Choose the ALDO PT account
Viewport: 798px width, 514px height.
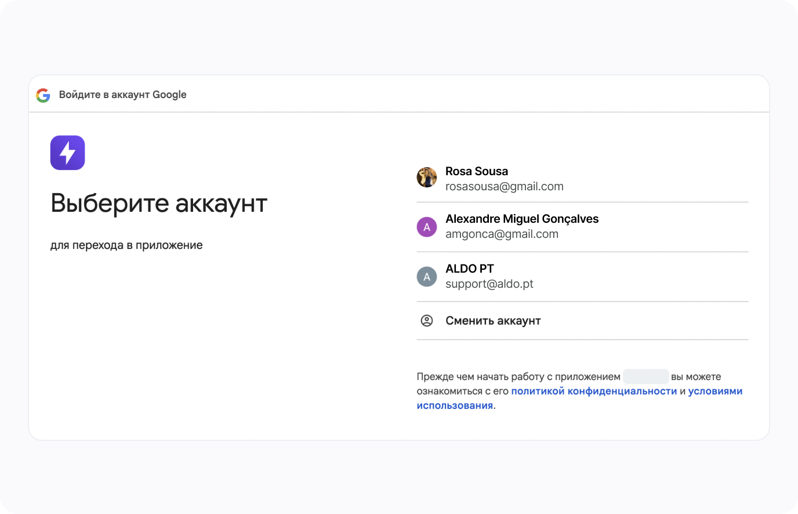(x=469, y=269)
